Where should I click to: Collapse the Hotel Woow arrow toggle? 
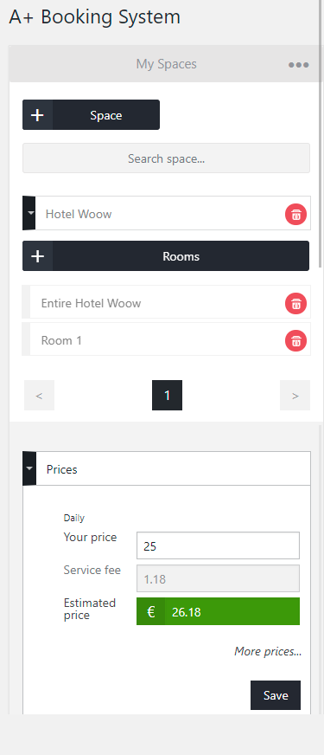click(x=29, y=213)
